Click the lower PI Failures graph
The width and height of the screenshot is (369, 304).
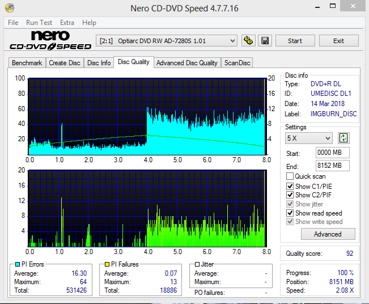tap(147, 208)
